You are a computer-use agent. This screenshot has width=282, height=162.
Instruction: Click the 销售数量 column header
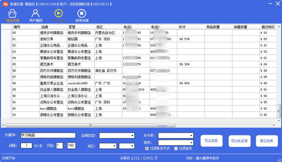pyautogui.click(x=246, y=27)
